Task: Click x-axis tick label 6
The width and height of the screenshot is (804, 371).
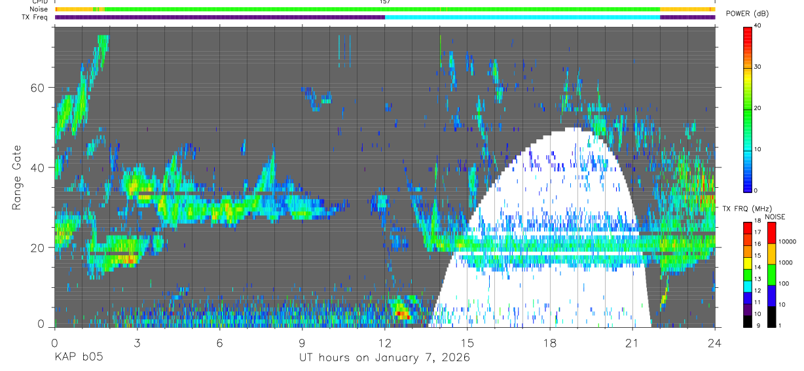Action: point(219,342)
